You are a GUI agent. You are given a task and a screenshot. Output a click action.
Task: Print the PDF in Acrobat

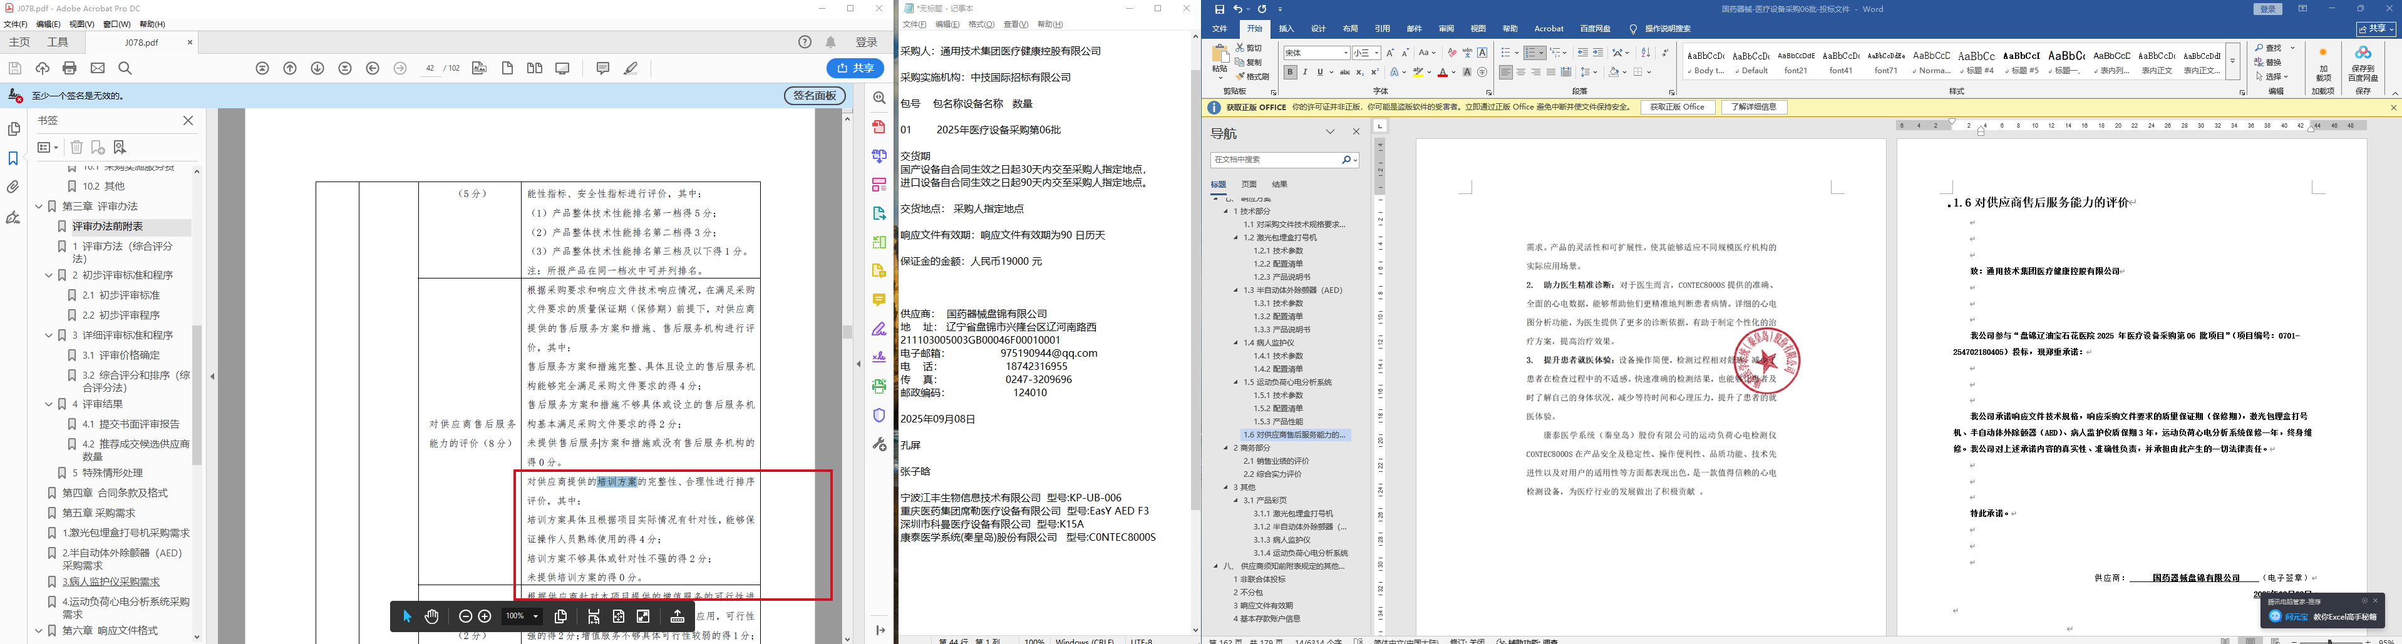(x=69, y=68)
